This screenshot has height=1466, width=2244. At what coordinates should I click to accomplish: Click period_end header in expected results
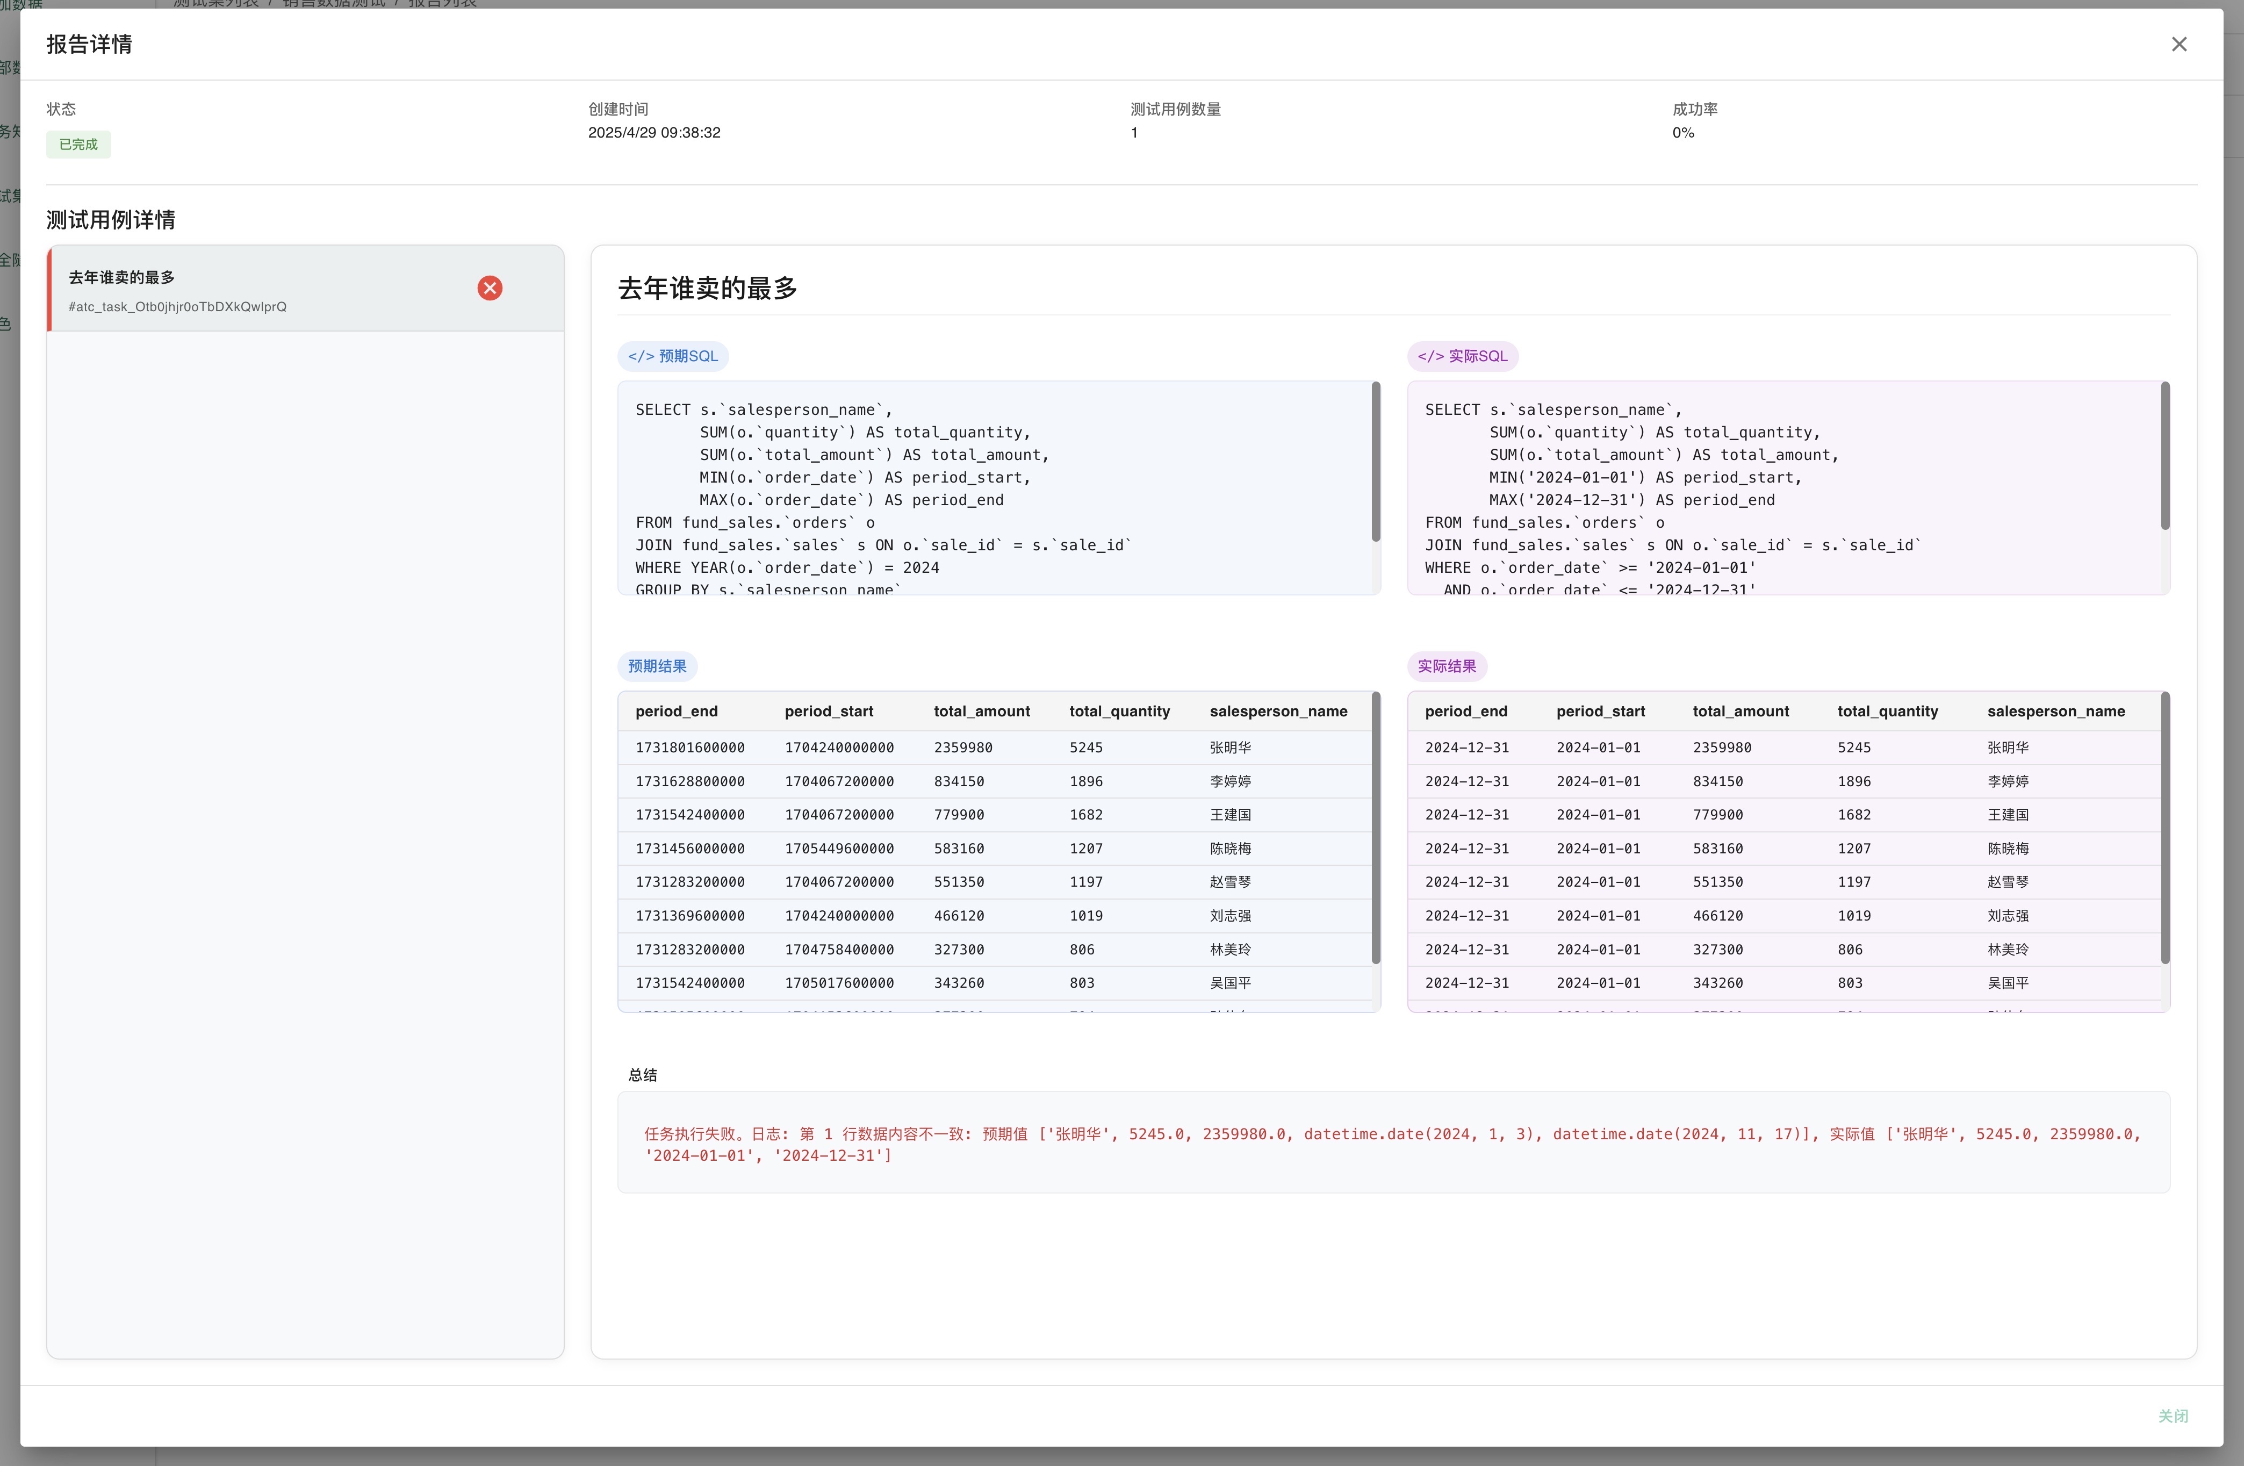pos(676,712)
